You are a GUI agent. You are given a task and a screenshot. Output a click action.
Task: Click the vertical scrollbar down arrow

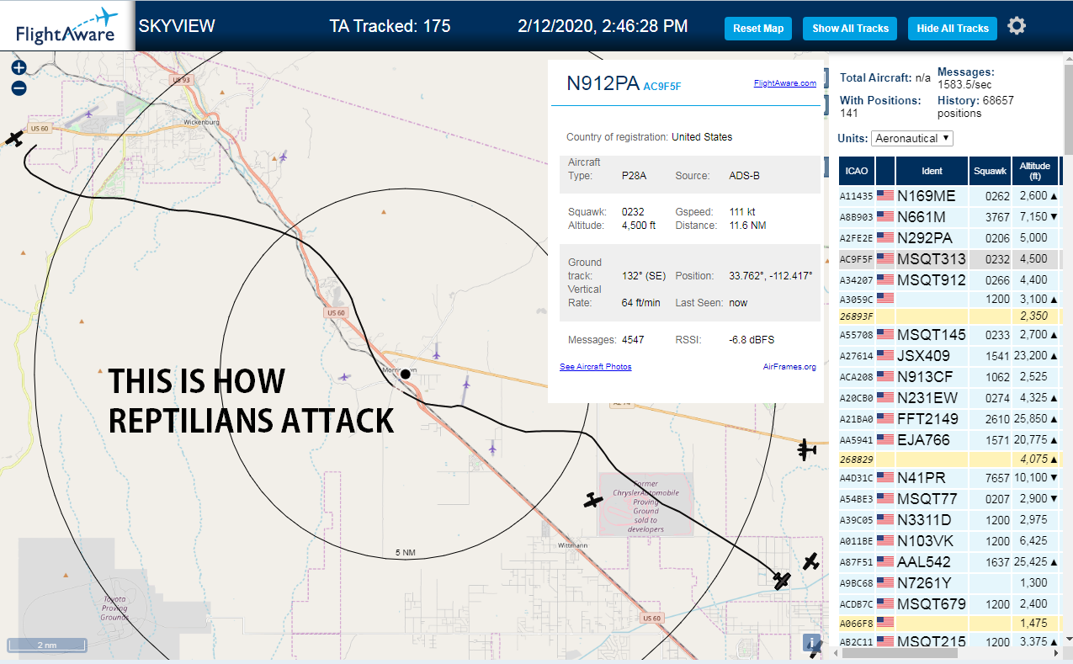click(x=1068, y=641)
